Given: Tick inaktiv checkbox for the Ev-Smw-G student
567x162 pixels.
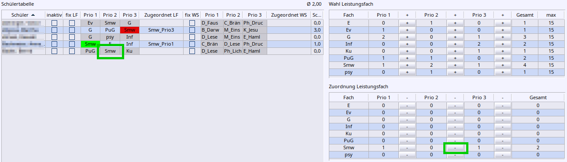Looking at the screenshot, I should 54,22.
